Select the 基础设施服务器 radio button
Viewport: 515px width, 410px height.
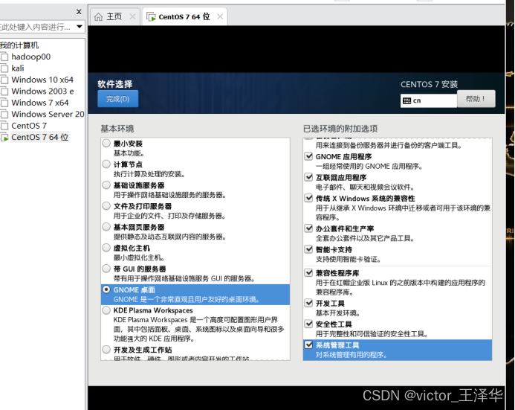pyautogui.click(x=106, y=185)
